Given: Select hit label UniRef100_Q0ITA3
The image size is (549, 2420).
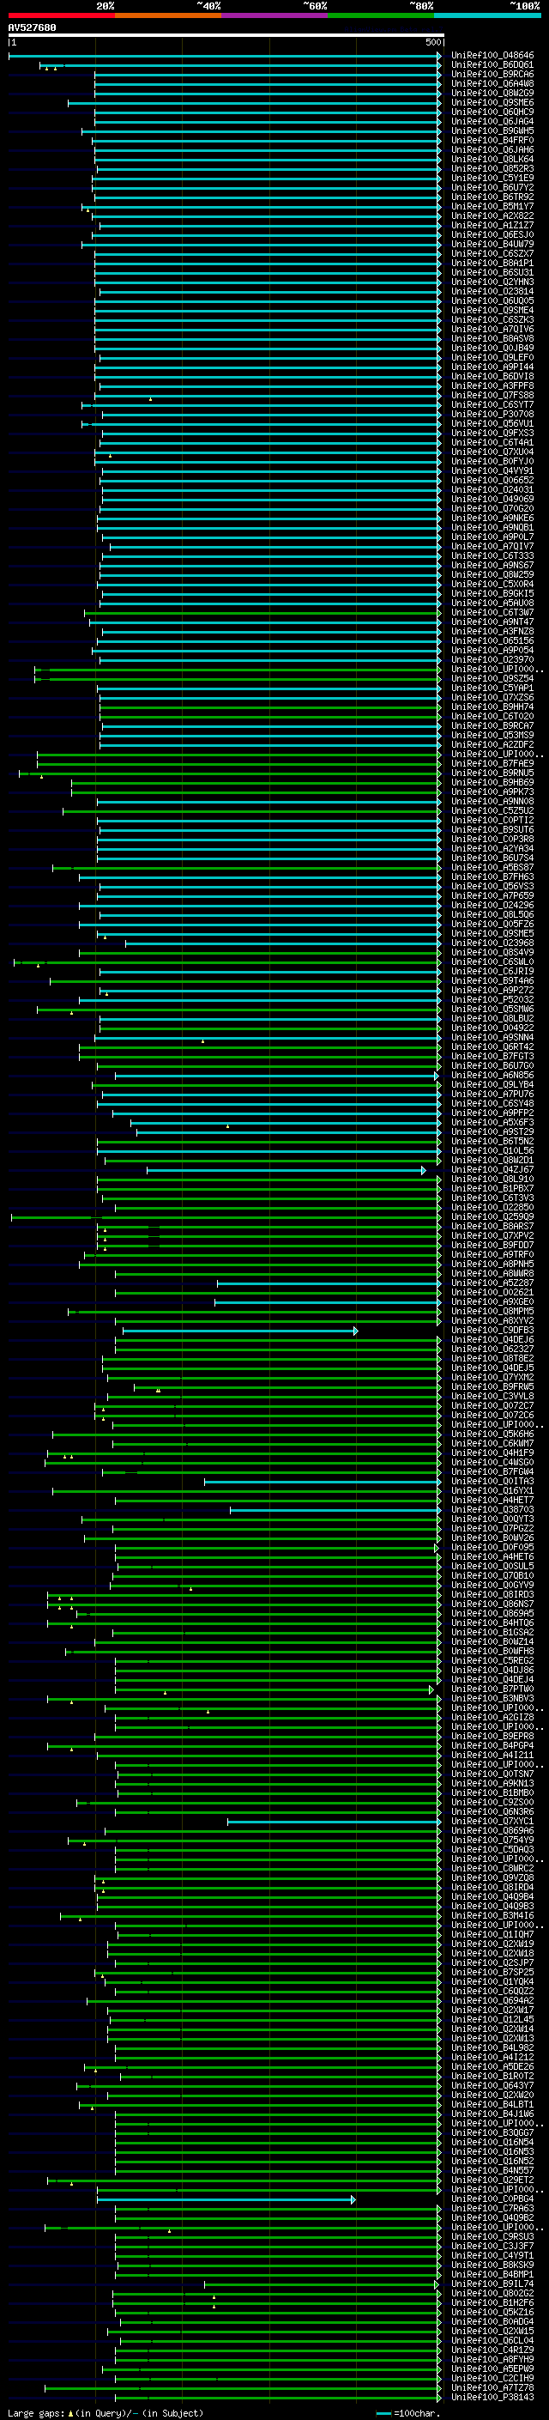Looking at the screenshot, I should pyautogui.click(x=492, y=1482).
